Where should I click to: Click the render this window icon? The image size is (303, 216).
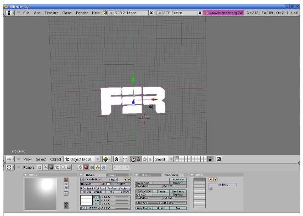click(219, 159)
